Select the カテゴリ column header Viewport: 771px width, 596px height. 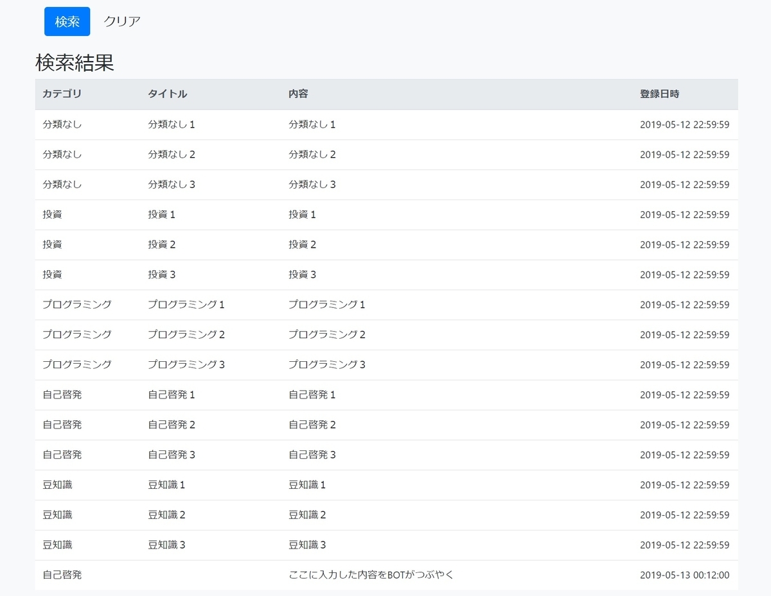[62, 94]
